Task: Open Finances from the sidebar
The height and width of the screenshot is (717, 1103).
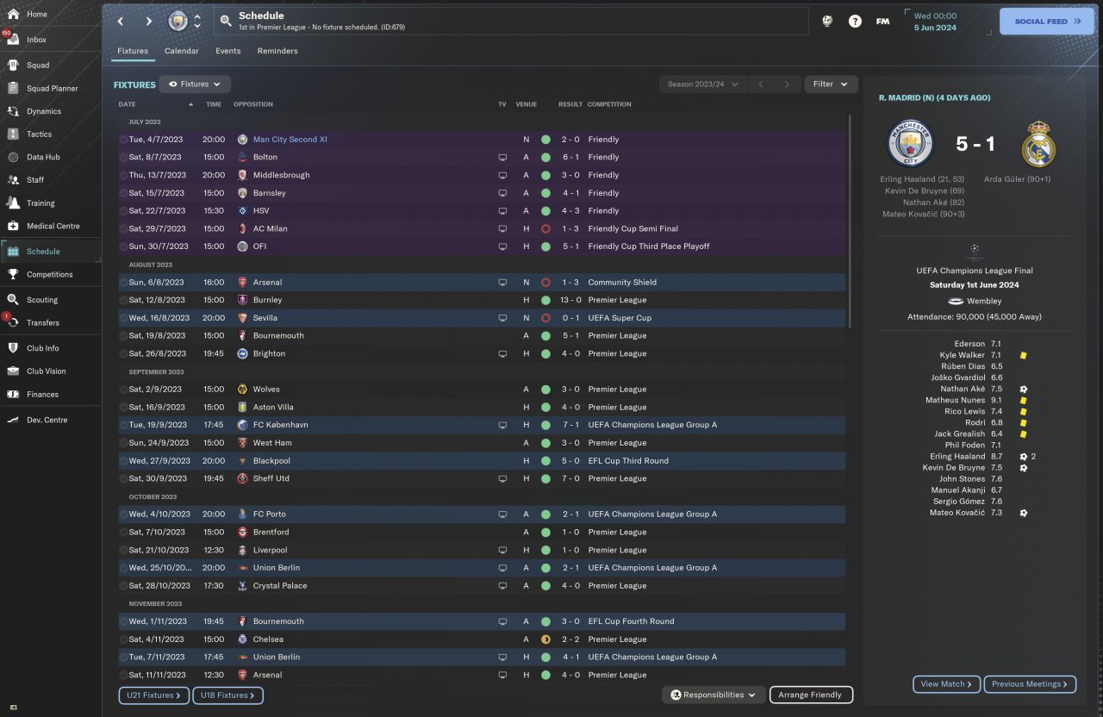Action: (13, 394)
